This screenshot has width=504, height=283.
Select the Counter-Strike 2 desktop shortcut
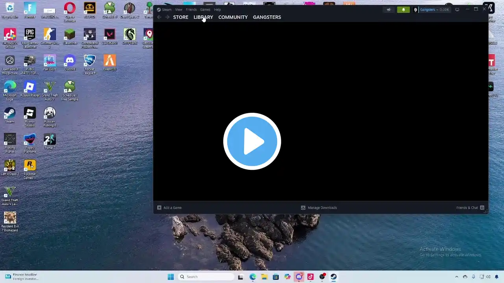point(50,39)
